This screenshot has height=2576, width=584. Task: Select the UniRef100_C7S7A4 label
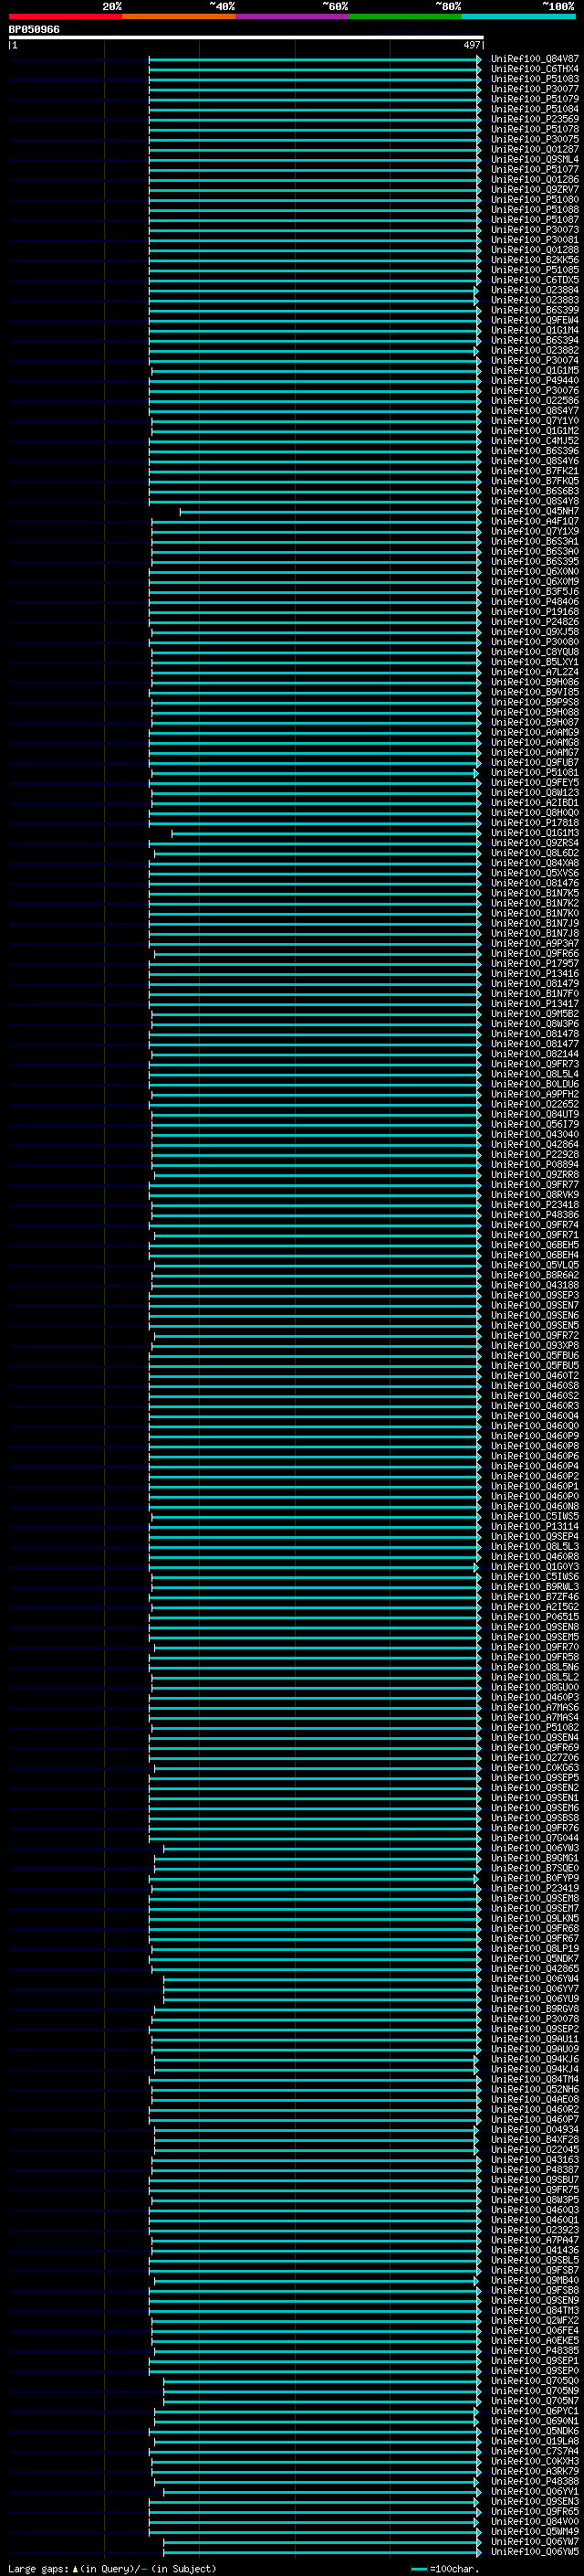point(534,2451)
